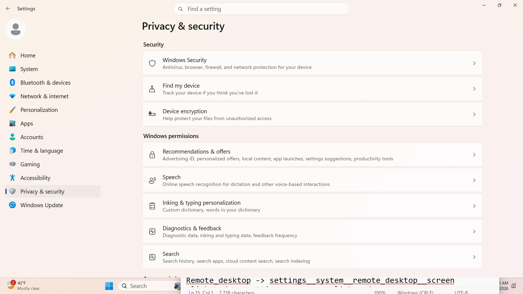Click the Device encryption lock icon
Image resolution: width=523 pixels, height=294 pixels.
[x=152, y=114]
